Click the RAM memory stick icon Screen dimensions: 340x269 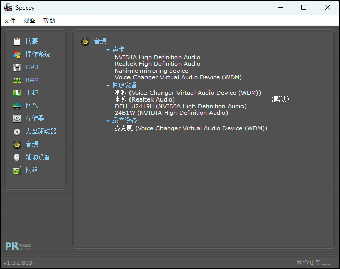tap(17, 80)
